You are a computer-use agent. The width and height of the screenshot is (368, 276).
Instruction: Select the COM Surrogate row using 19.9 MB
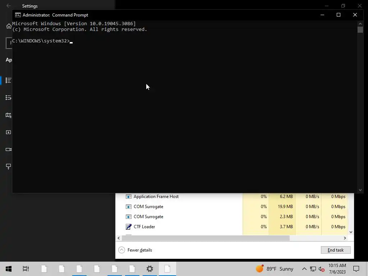click(x=232, y=207)
